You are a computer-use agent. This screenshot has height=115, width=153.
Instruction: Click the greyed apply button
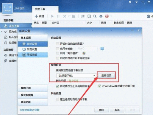pyautogui.click(x=132, y=110)
